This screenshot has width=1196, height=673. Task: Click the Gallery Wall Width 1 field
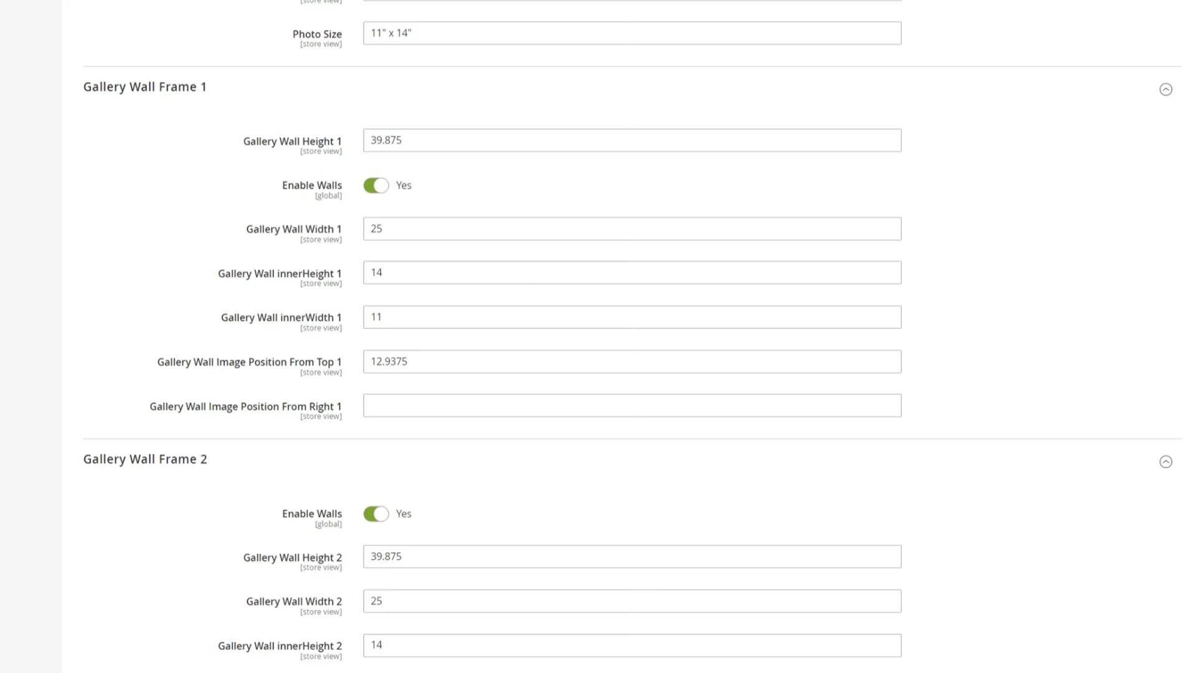pyautogui.click(x=632, y=229)
